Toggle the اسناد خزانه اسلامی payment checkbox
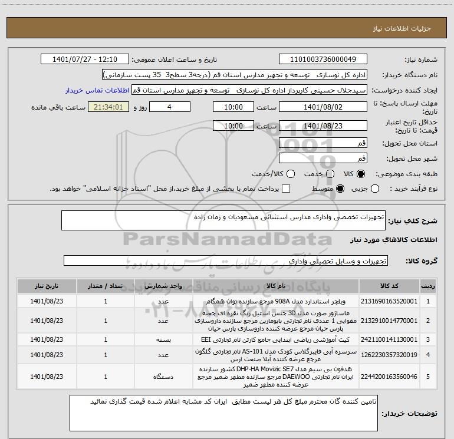The height and width of the screenshot is (439, 454). click(x=286, y=189)
